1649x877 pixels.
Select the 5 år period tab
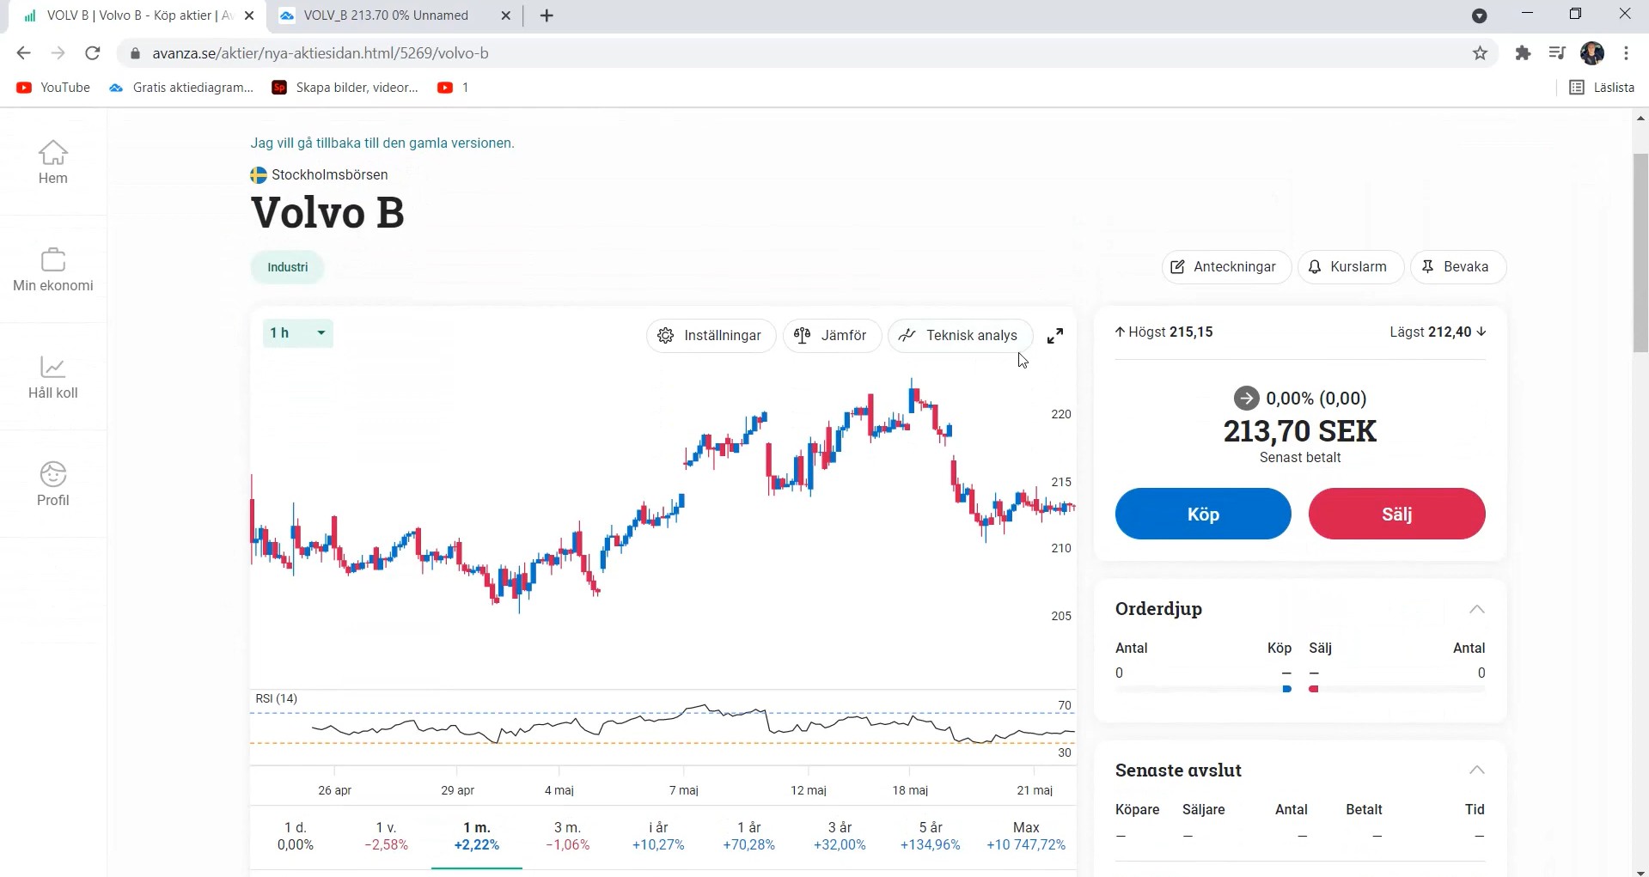pos(931,836)
